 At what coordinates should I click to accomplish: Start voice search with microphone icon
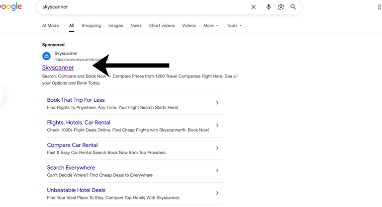pyautogui.click(x=269, y=7)
